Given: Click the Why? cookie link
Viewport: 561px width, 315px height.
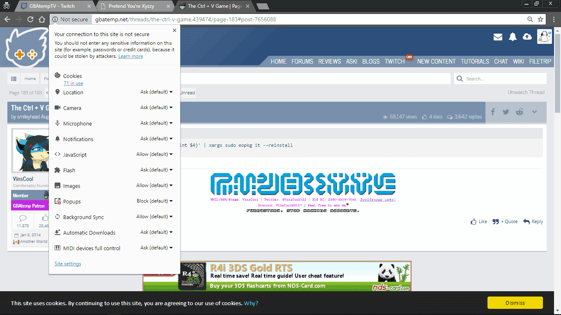Looking at the screenshot, I should tap(251, 303).
